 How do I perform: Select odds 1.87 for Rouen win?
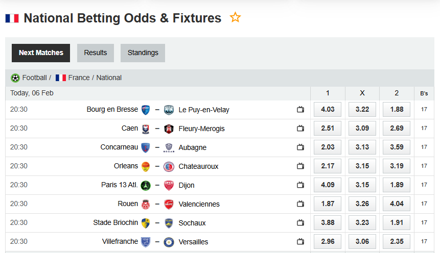coord(328,204)
